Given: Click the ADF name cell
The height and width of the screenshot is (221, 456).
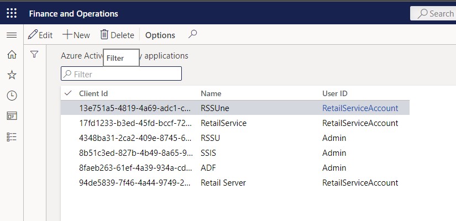Looking at the screenshot, I should pyautogui.click(x=208, y=168).
